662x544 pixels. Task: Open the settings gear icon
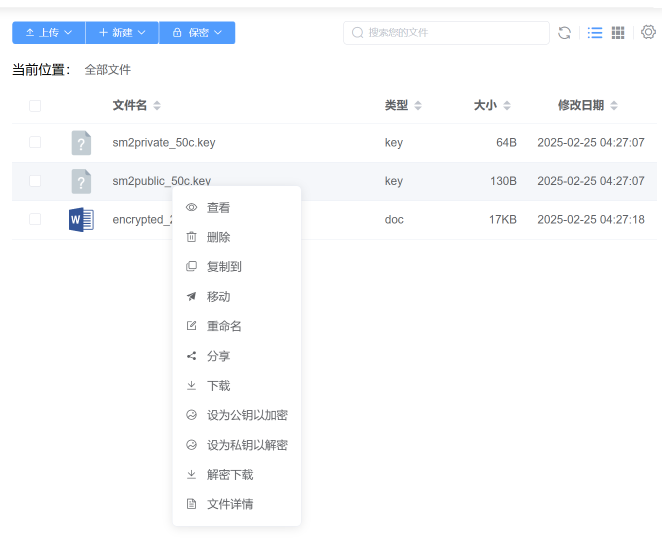coord(648,32)
